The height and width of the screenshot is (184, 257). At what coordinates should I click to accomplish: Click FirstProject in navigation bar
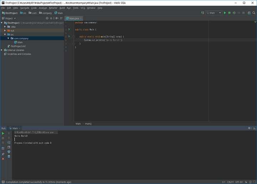tap(10, 13)
